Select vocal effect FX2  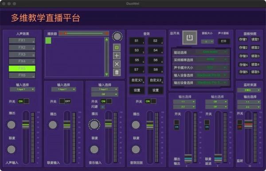click(22, 48)
